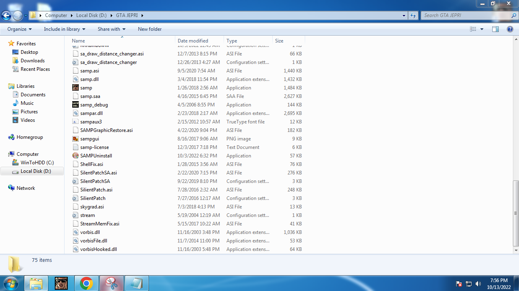
Task: Sort files by the Name column
Action: pyautogui.click(x=123, y=41)
